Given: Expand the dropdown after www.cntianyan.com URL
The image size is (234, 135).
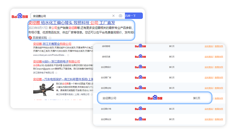Looking at the screenshot, I should pyautogui.click(x=68, y=55).
